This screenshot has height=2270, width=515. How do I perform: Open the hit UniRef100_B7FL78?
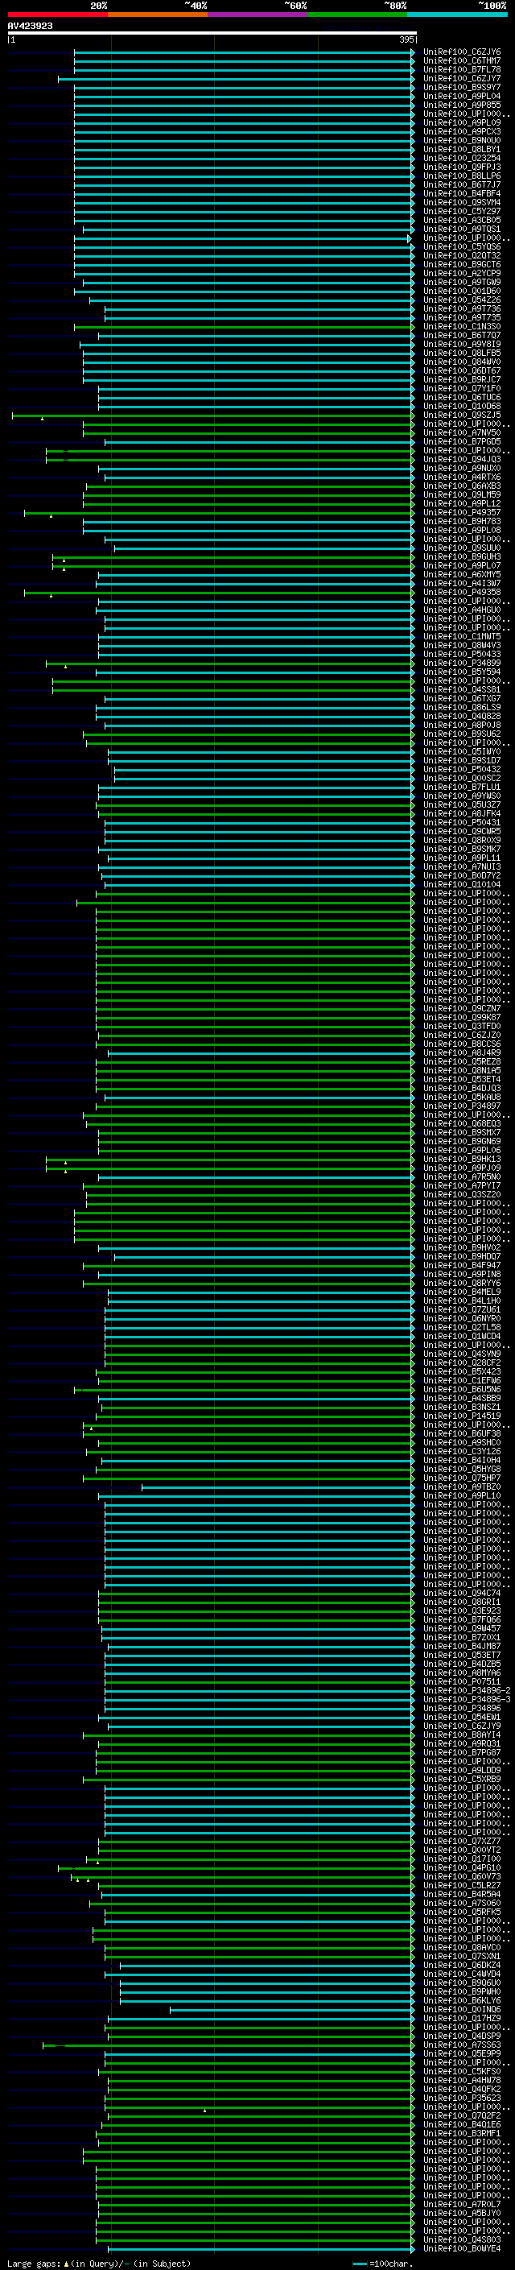click(462, 69)
